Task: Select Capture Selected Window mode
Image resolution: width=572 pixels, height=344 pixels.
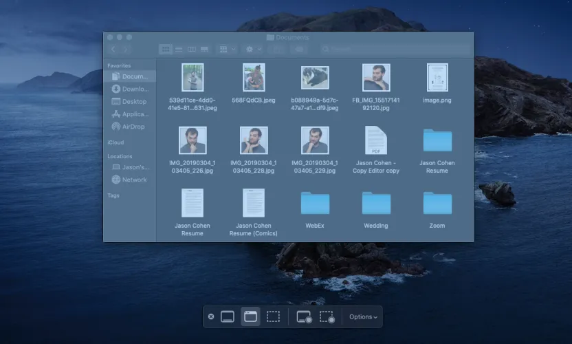Action: coord(250,316)
